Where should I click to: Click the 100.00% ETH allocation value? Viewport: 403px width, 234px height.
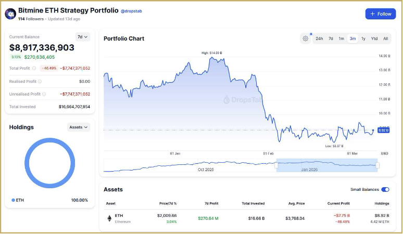pyautogui.click(x=80, y=200)
